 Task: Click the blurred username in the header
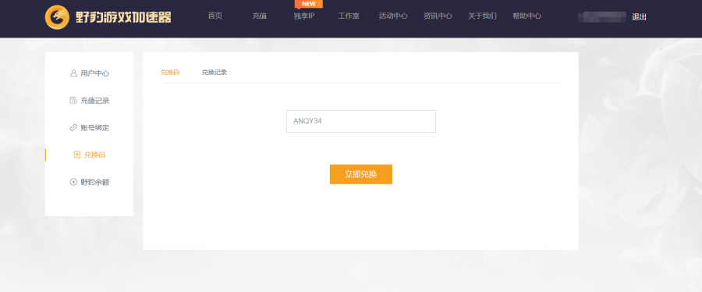[601, 17]
